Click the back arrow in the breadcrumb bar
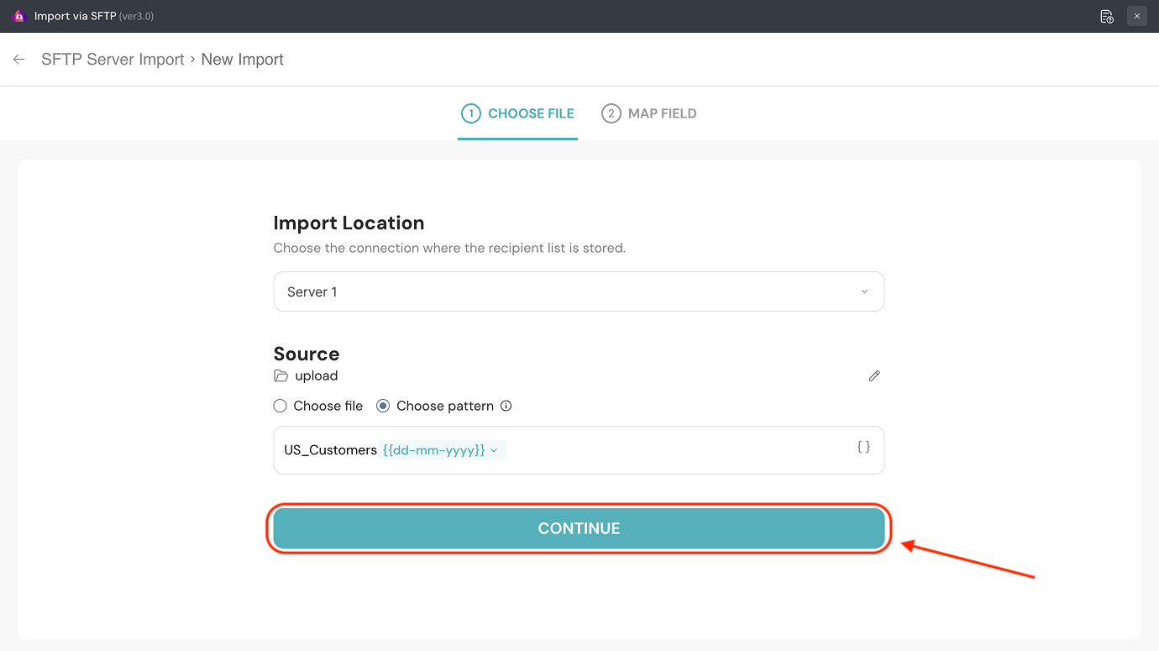The height and width of the screenshot is (651, 1159). 18,60
